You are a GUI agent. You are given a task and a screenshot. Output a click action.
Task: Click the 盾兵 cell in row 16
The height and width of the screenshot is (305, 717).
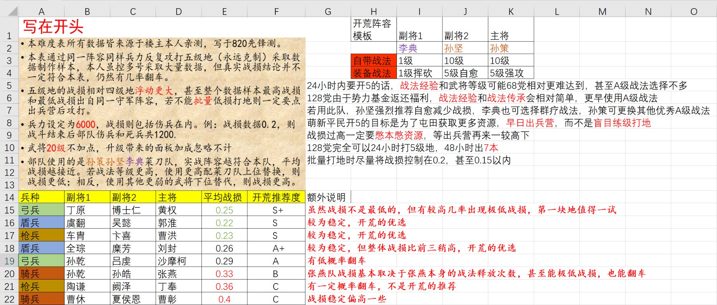42,223
